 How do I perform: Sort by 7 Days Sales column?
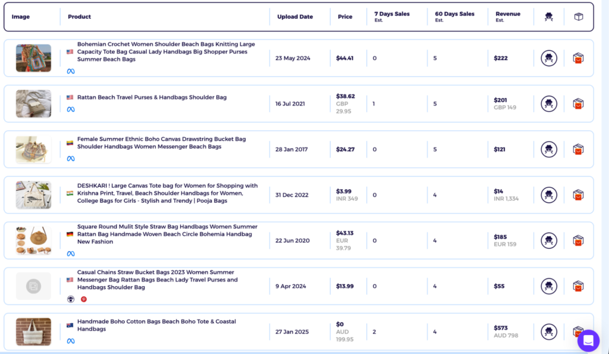pos(392,16)
